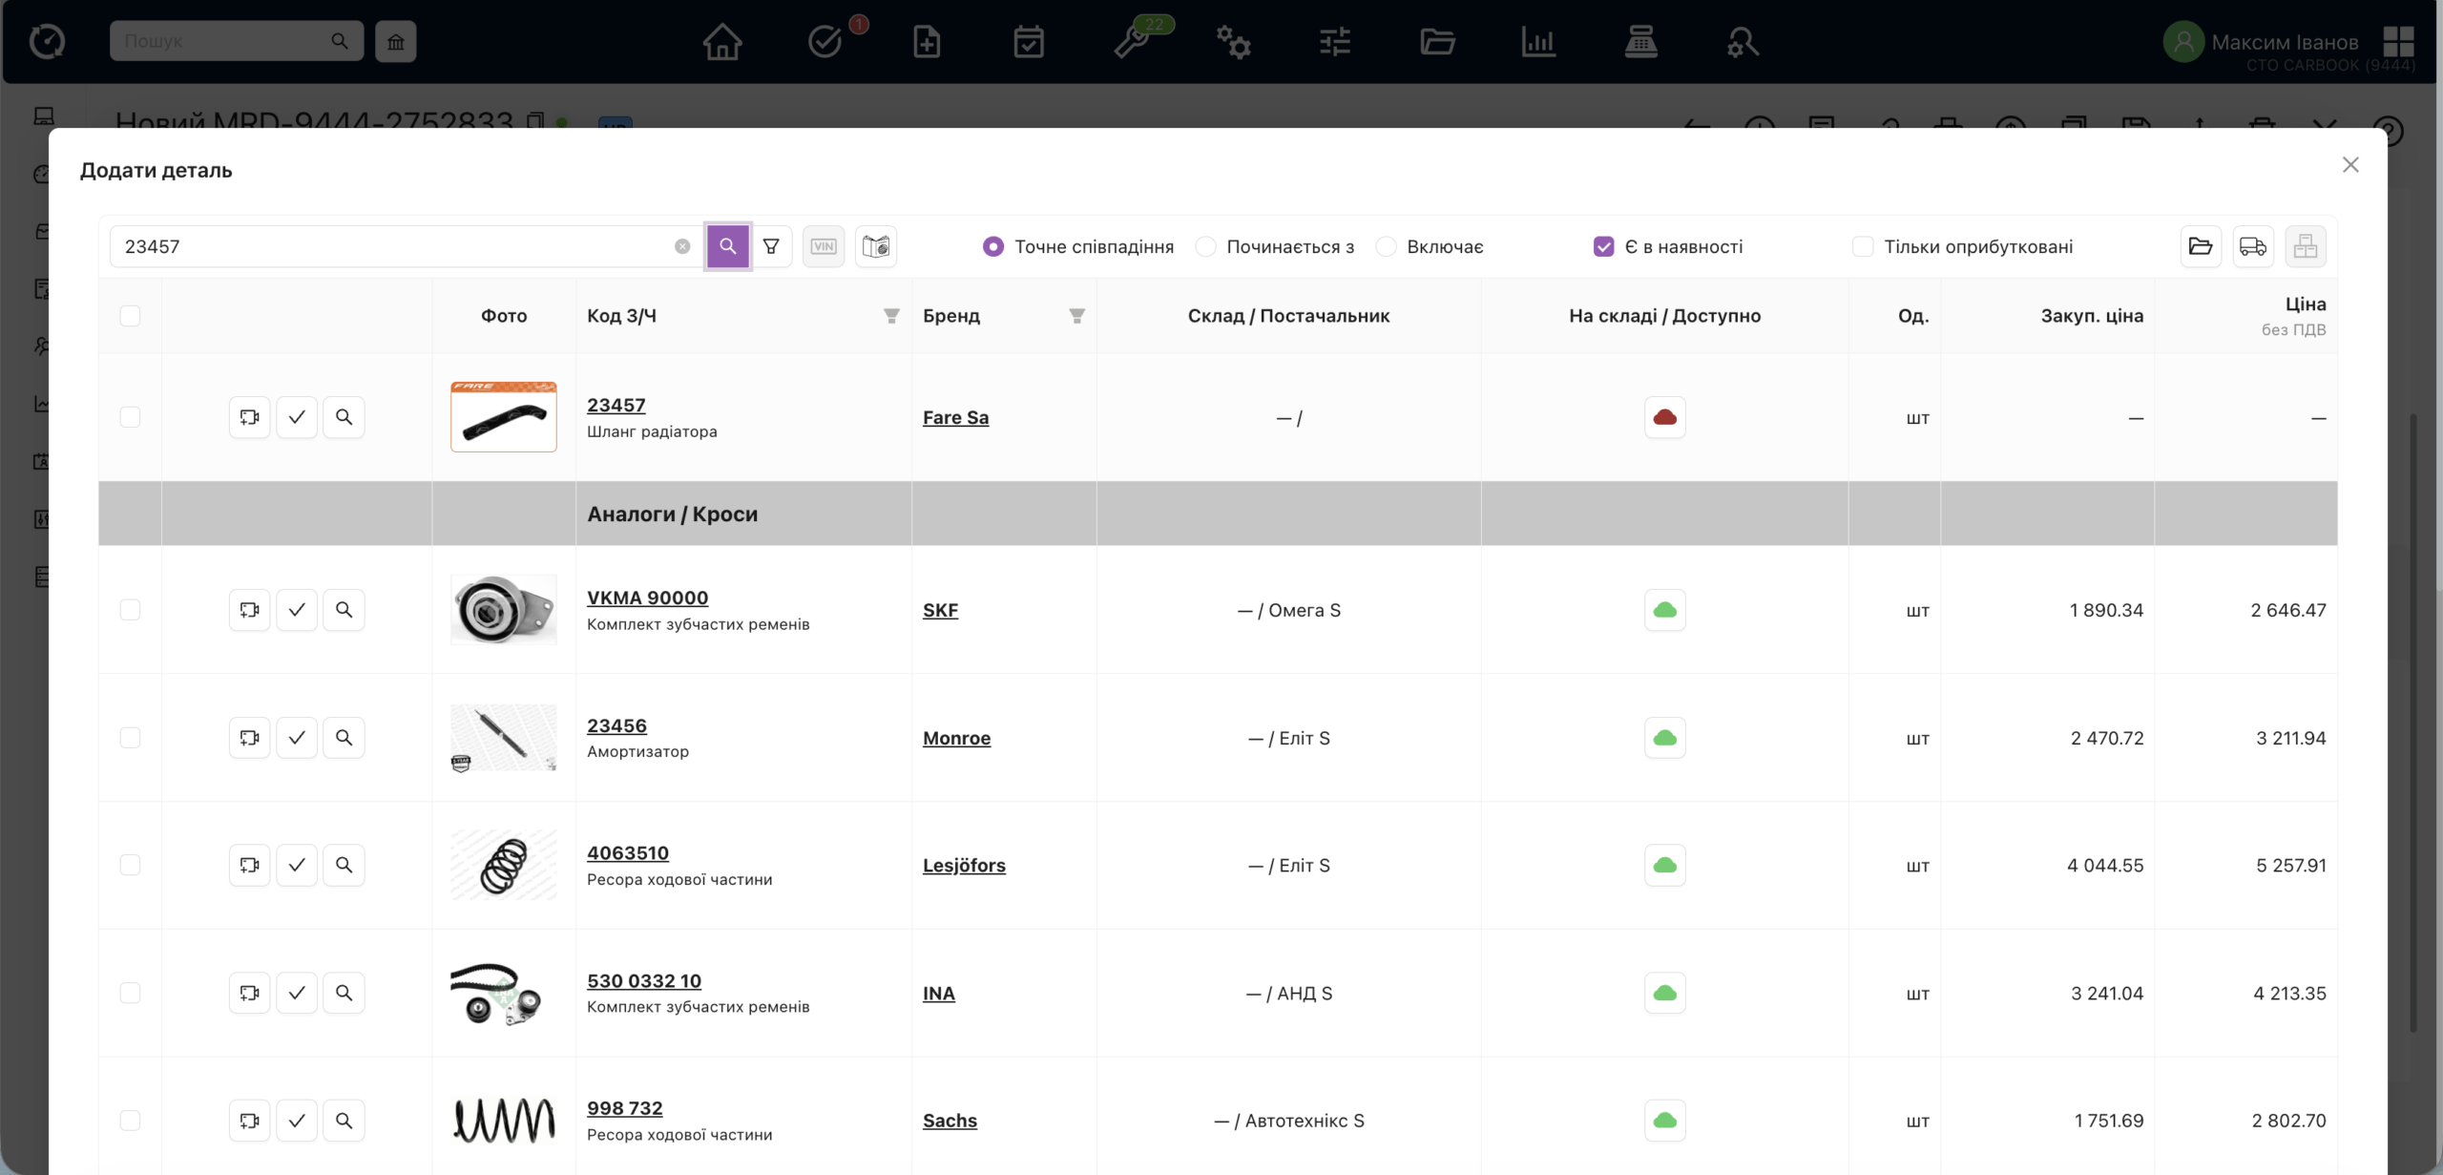Click the checkmark button in the SKF row
The width and height of the screenshot is (2443, 1175).
tap(297, 610)
